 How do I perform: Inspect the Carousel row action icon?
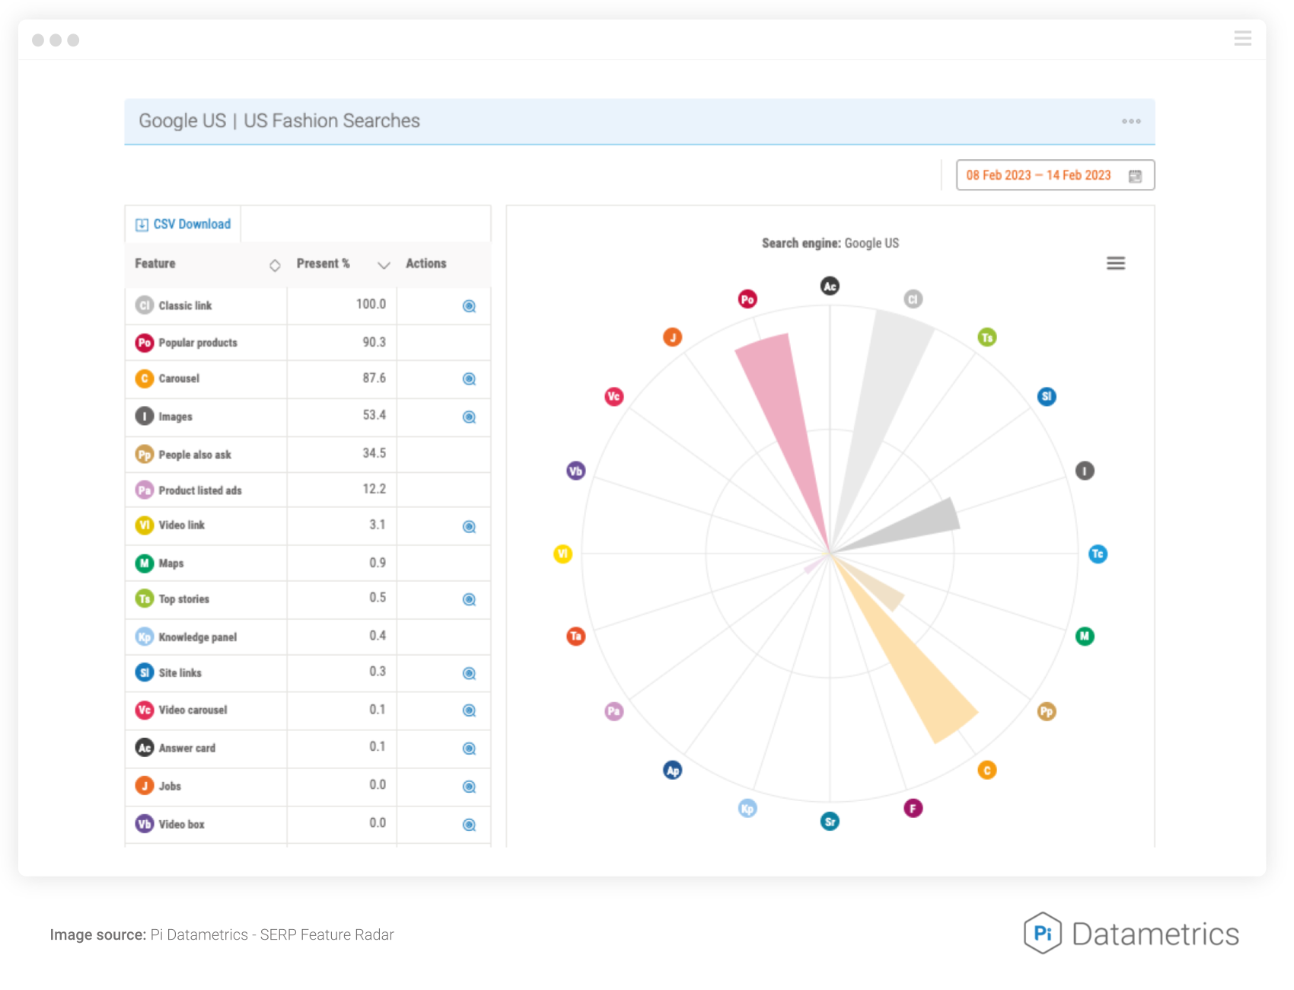point(470,379)
